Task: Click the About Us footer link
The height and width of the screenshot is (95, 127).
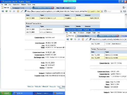Action: pos(45,86)
